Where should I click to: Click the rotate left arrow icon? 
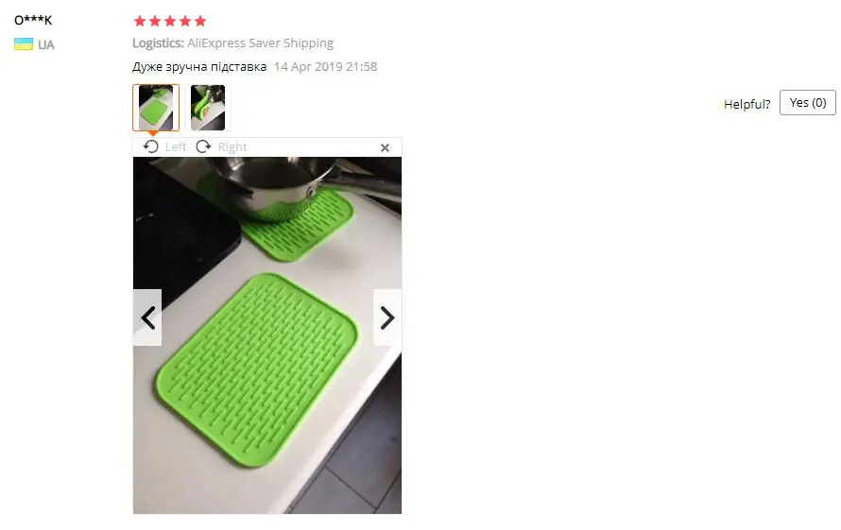[x=151, y=146]
